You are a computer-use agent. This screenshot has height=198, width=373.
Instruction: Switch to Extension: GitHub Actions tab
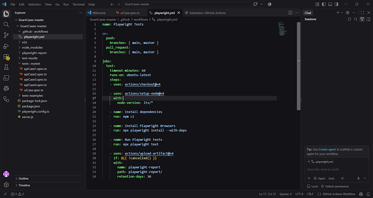pyautogui.click(x=205, y=13)
